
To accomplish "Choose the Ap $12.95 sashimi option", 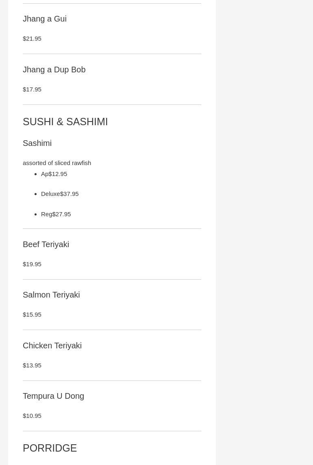I will 54,174.
